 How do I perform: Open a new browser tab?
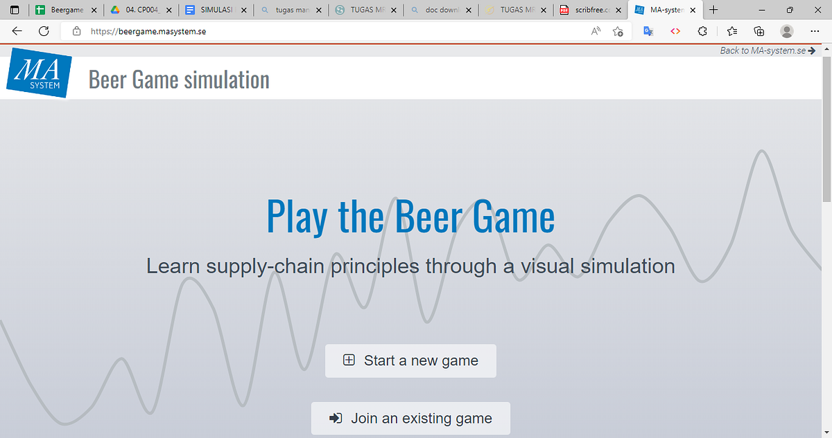[x=713, y=10]
